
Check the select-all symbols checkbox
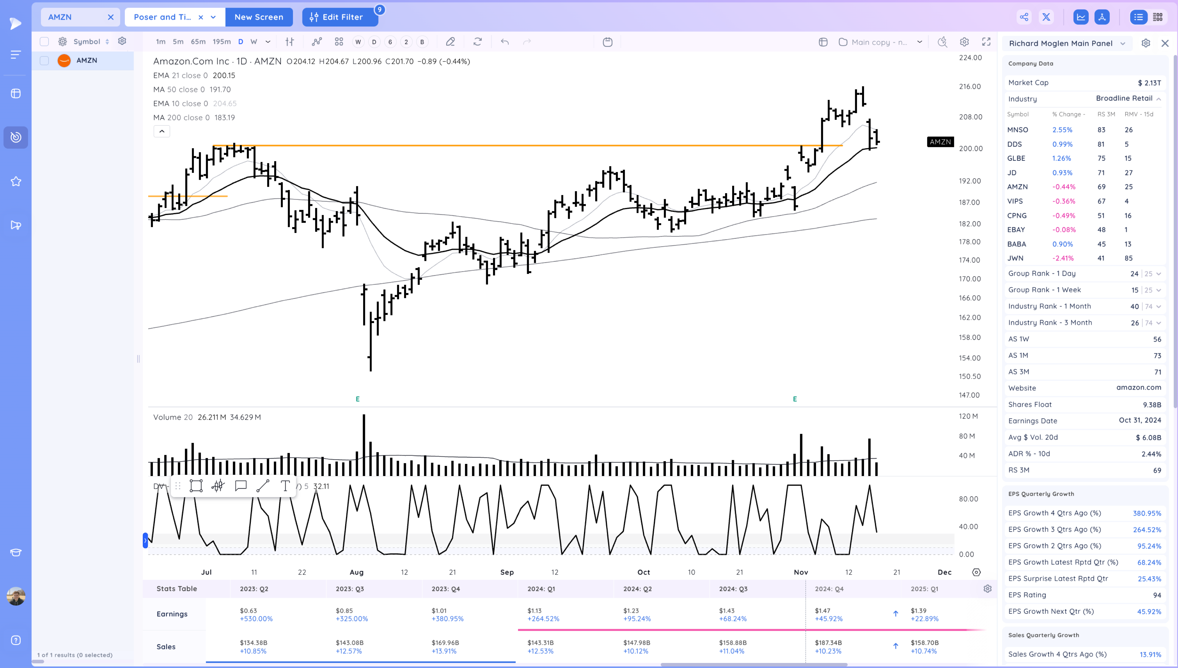[44, 42]
